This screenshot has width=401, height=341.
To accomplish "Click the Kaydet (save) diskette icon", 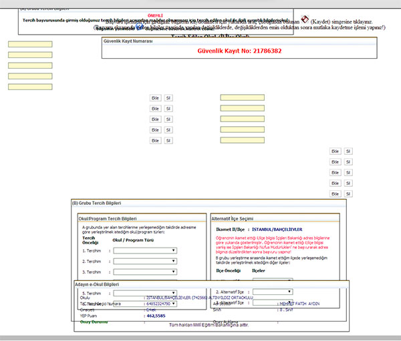I will [305, 19].
